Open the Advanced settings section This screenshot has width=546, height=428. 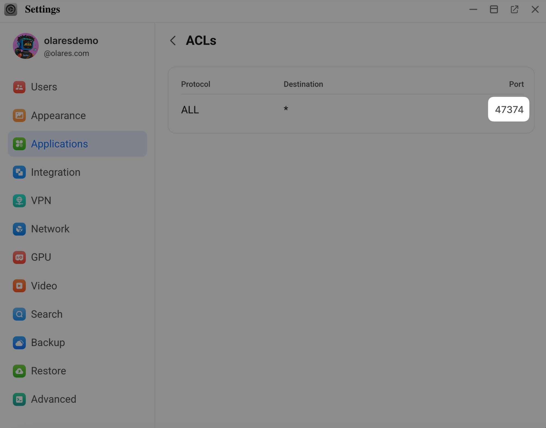[54, 399]
